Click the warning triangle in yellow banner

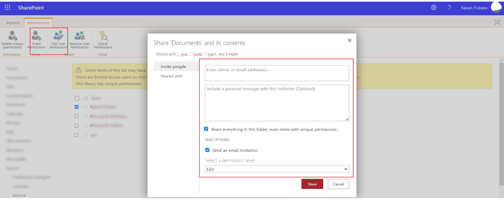pyautogui.click(x=79, y=70)
